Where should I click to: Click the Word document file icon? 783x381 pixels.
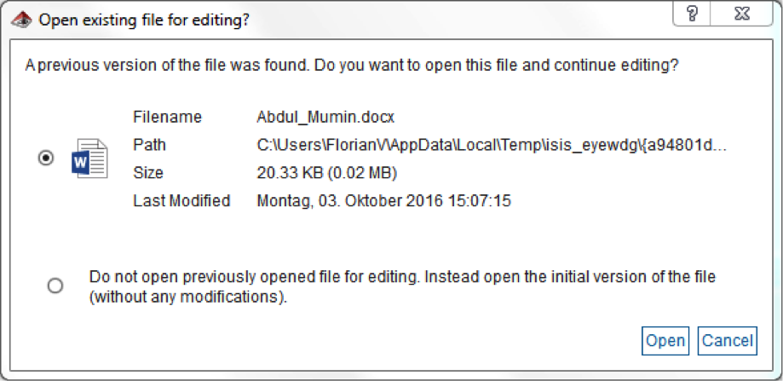coord(89,159)
